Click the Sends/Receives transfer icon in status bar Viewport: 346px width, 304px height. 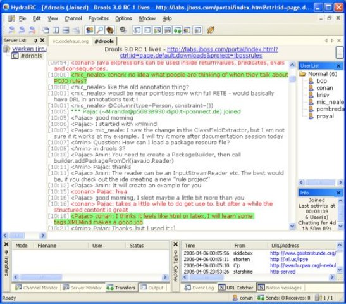(261, 298)
